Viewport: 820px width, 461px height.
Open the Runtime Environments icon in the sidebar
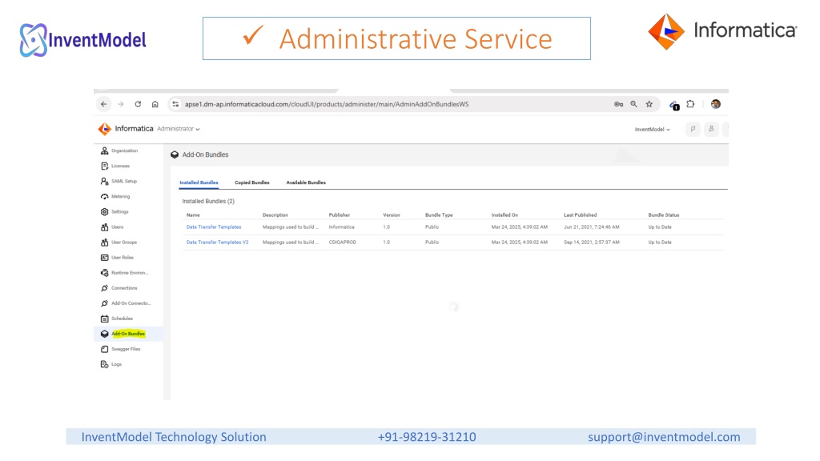click(105, 273)
